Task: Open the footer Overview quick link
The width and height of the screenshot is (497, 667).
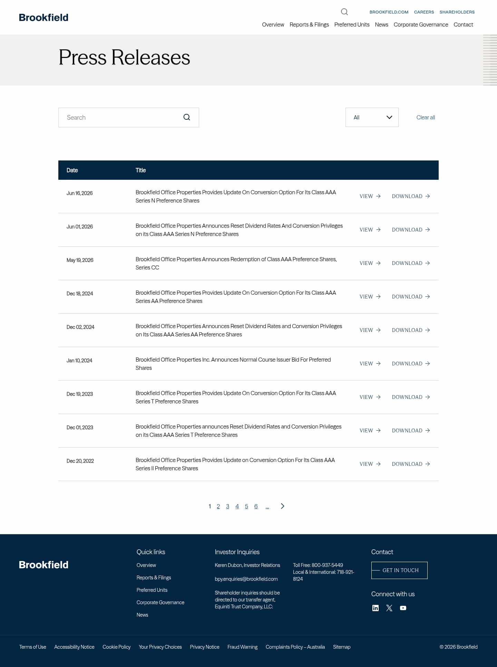Action: pos(146,565)
